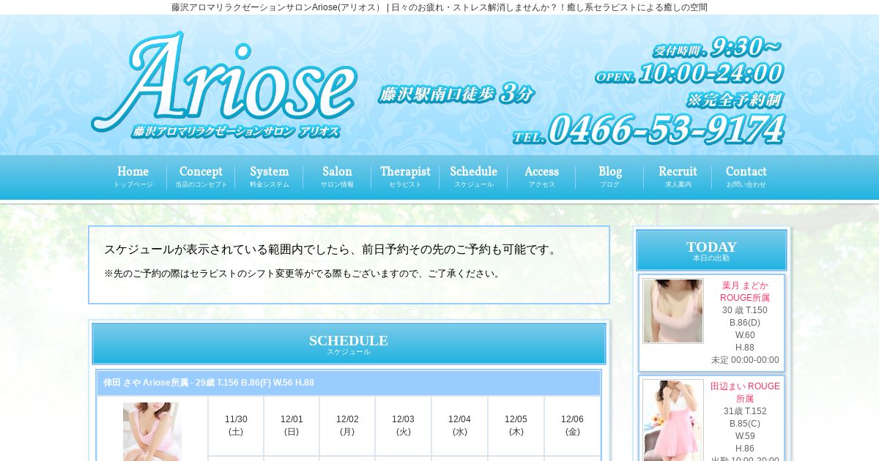879x461 pixels.
Task: Open the Contact menu item
Action: [x=746, y=177]
